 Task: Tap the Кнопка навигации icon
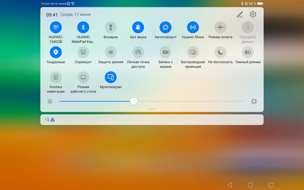coord(56,77)
